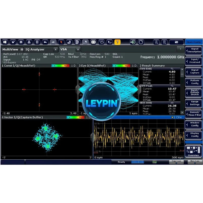Select the 2 Result Summary window title
The width and height of the screenshot is (203, 203).
pos(152,66)
